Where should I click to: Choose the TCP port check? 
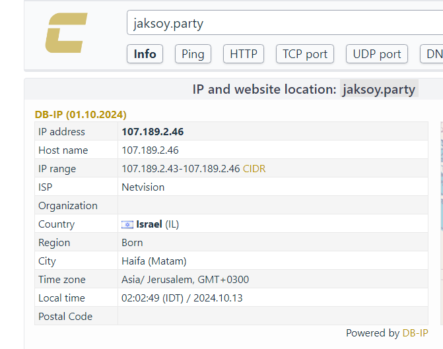305,54
